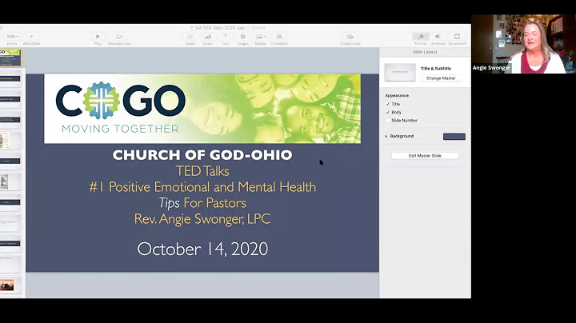Open the Media dropdown
Viewport: 576px width, 323px height.
pos(261,36)
